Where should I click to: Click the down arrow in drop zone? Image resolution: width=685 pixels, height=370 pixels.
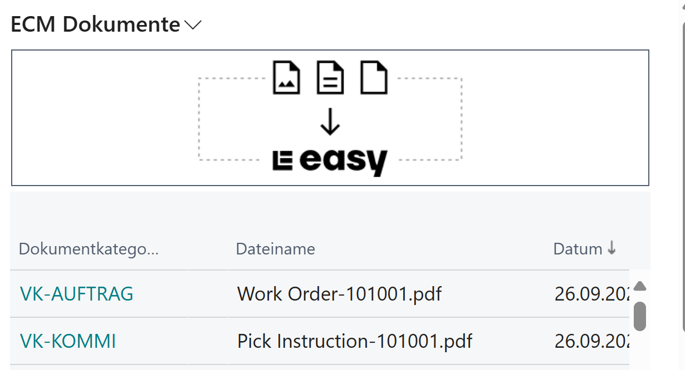click(330, 123)
